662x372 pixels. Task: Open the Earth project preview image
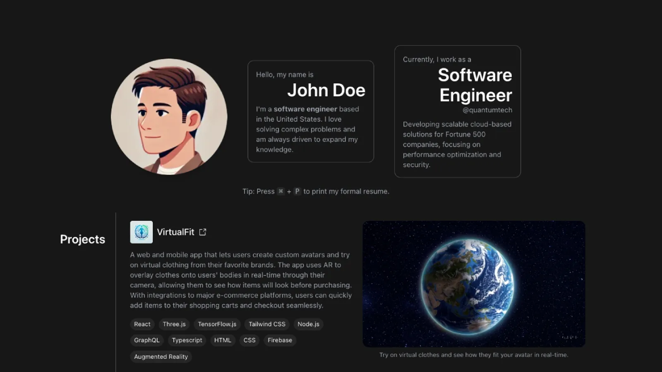[474, 284]
